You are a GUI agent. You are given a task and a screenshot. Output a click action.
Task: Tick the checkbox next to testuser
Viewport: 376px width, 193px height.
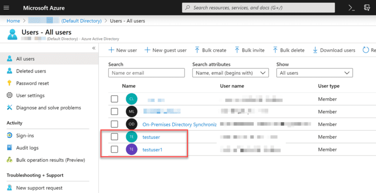(x=115, y=137)
